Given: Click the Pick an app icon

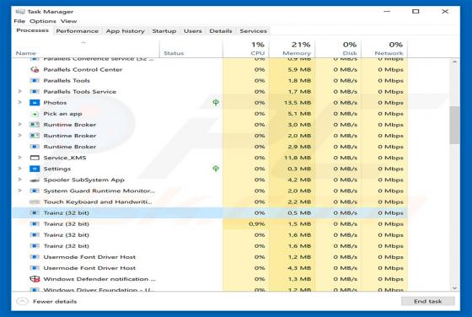Looking at the screenshot, I should (x=35, y=114).
